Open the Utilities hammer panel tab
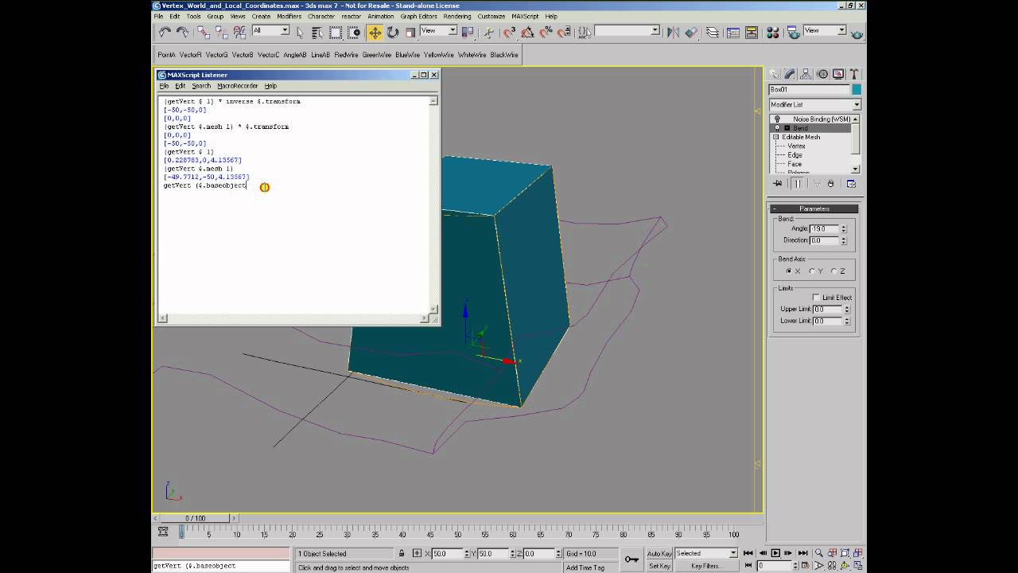This screenshot has height=573, width=1018. 854,74
